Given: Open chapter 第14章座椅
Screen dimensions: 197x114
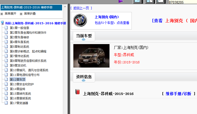Looking at the screenshot, I should click(18, 89).
